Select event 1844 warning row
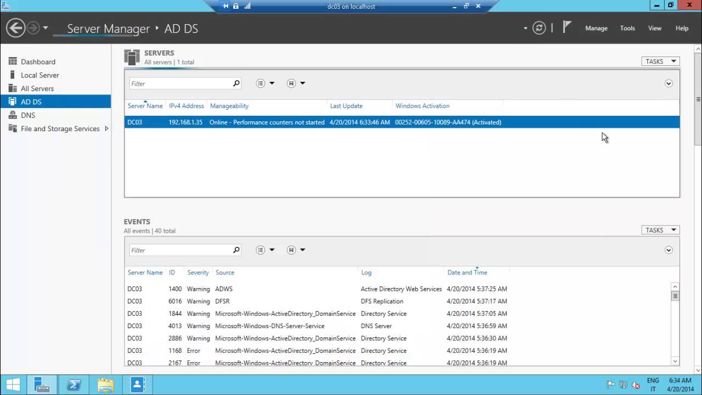 (x=398, y=314)
